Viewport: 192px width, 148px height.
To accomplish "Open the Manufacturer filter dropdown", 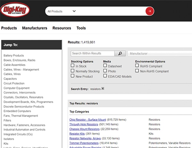I will tap(159, 54).
